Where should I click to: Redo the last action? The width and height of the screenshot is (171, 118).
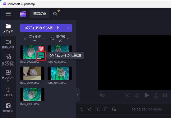point(90,109)
